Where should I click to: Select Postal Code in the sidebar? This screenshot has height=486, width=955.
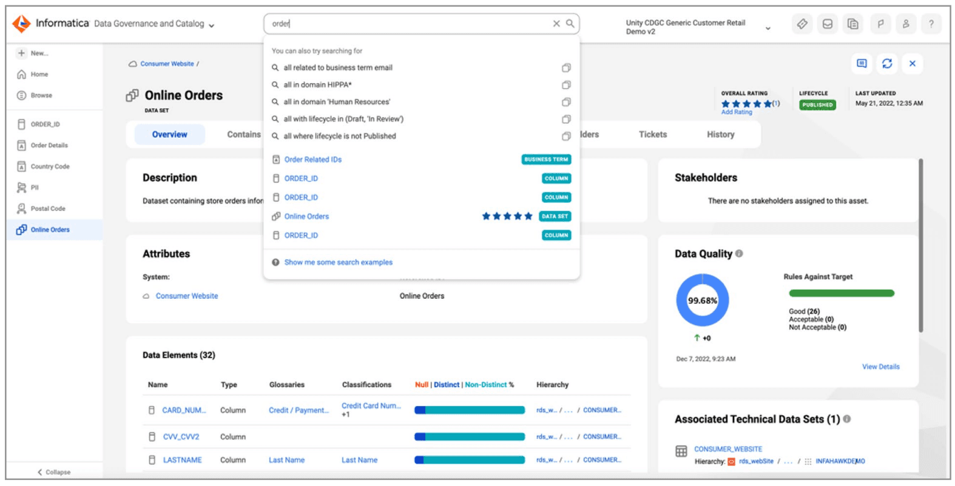(41, 208)
